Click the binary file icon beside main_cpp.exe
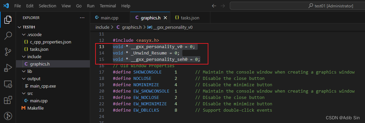Screen dimensions: 365x123 pos(26,86)
